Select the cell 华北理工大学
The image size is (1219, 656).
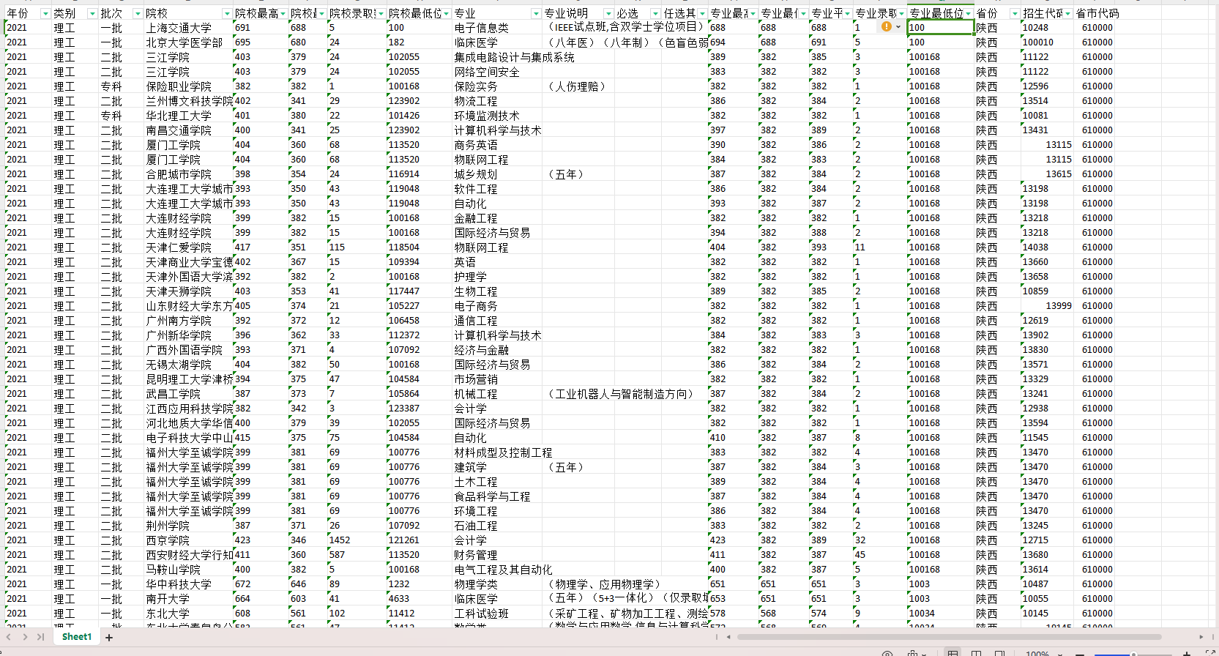point(188,116)
